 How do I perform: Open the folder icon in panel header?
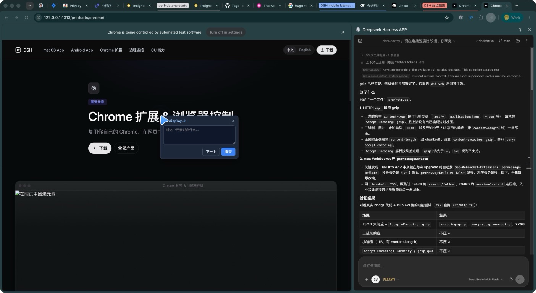click(x=518, y=41)
